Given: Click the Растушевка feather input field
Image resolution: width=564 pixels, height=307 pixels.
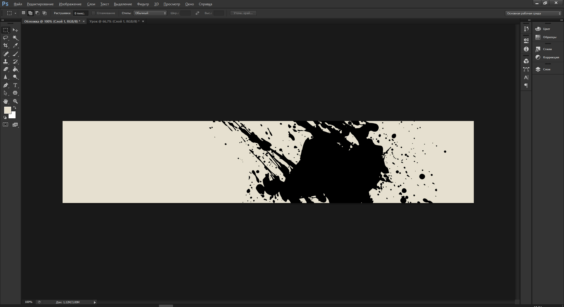Looking at the screenshot, I should pyautogui.click(x=80, y=13).
